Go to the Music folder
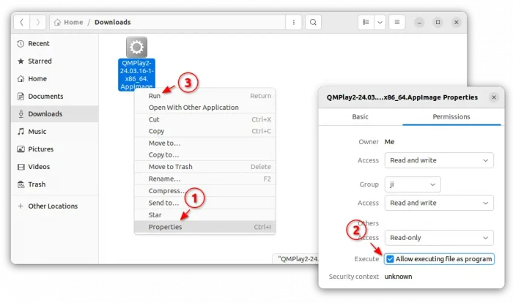513x303 pixels. pyautogui.click(x=37, y=132)
